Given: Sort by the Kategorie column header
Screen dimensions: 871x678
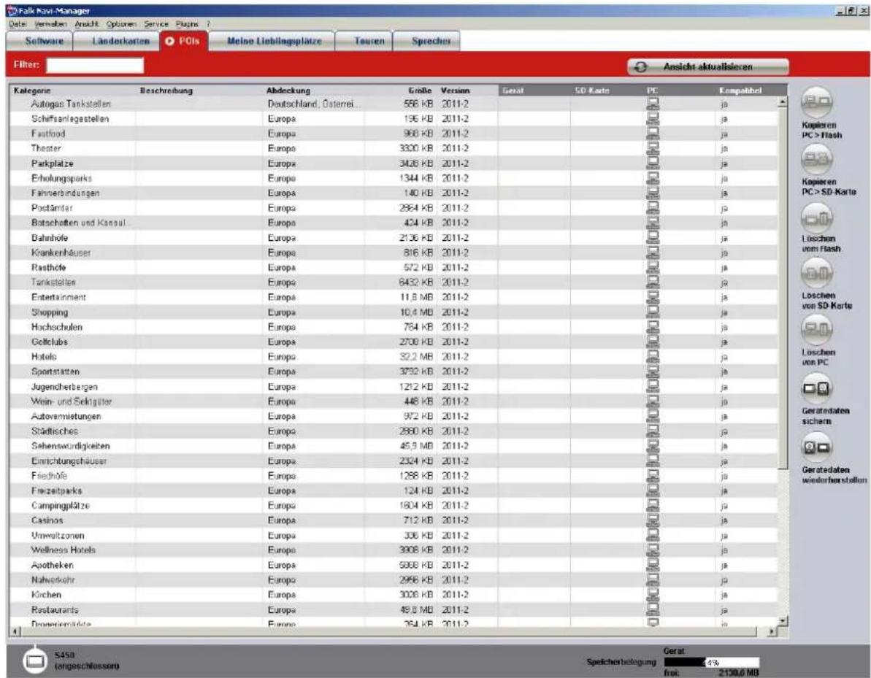Looking at the screenshot, I should point(73,90).
